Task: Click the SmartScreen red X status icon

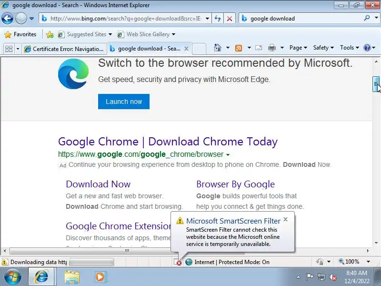Action: tap(178, 262)
